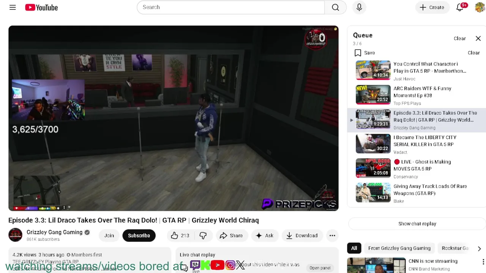Open 'I Became The LIBERTY CITY' title
This screenshot has width=486, height=273.
click(x=425, y=141)
